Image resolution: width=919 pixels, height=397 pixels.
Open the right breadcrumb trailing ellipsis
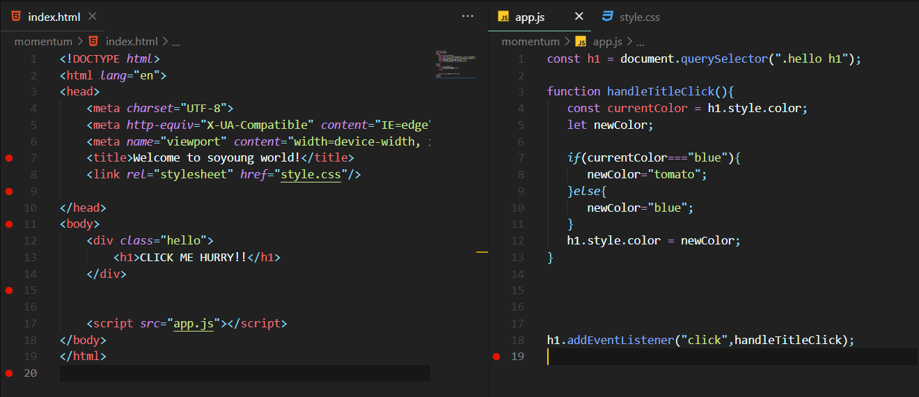coord(641,42)
